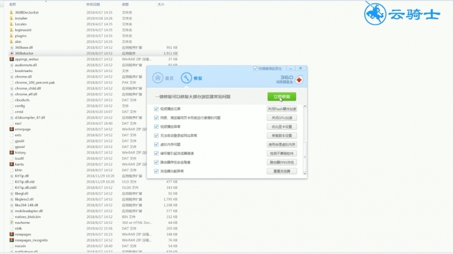
Task: Click the 关闭GPU加速 button
Action: [x=281, y=118]
